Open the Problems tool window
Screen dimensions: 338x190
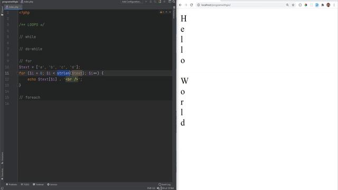click(x=12, y=184)
